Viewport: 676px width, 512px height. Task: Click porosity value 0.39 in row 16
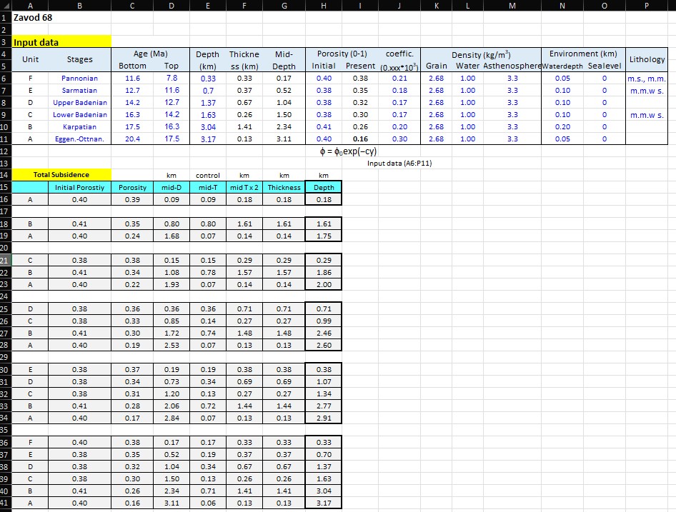pyautogui.click(x=132, y=199)
